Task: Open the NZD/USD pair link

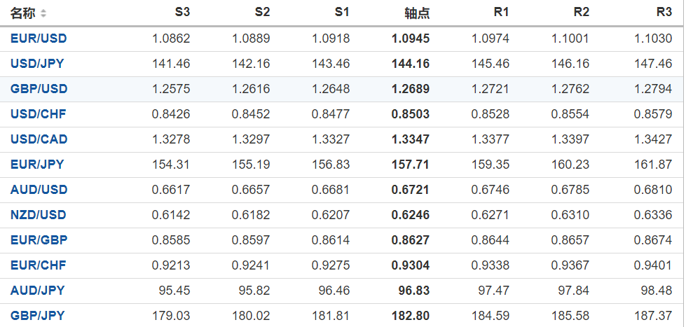Action: pyautogui.click(x=39, y=215)
